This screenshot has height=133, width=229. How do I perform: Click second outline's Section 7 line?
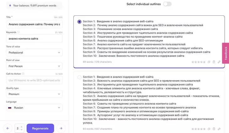click(x=139, y=108)
